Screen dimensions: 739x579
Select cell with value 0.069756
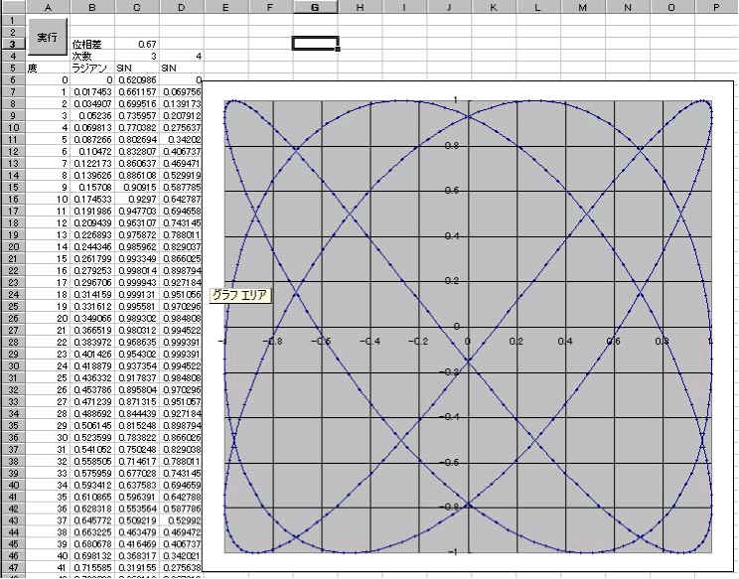pos(181,92)
